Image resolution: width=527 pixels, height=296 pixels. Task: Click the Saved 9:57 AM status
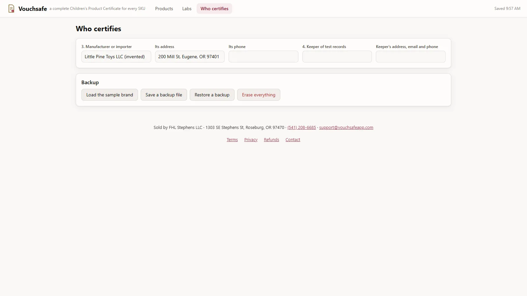coord(507,9)
